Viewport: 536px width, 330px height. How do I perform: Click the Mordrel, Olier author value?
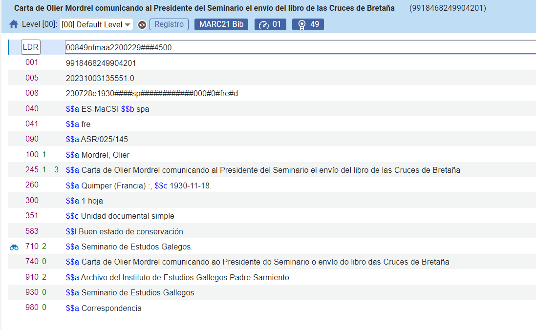coord(105,155)
